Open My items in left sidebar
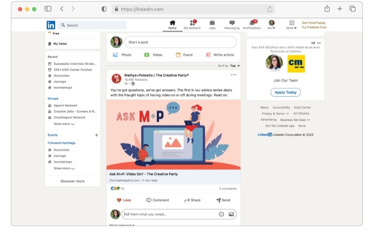373x235 pixels. pos(57,44)
